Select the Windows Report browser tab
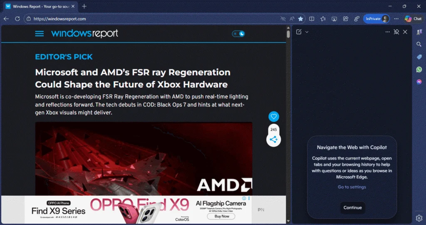This screenshot has width=426, height=225. pos(40,7)
